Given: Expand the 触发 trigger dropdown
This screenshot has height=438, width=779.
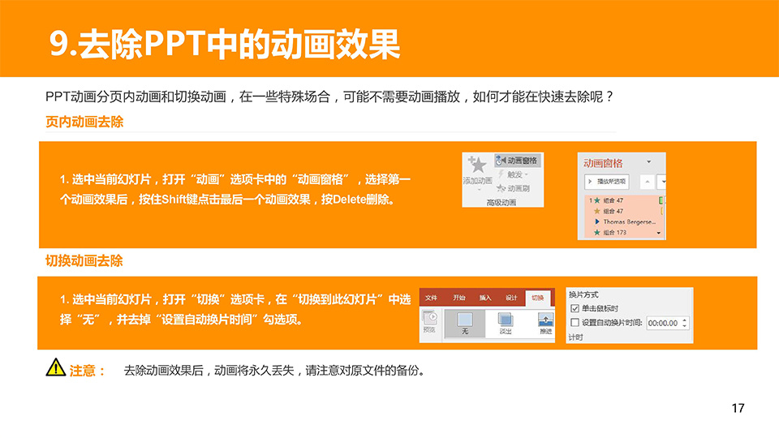Looking at the screenshot, I should coord(515,174).
